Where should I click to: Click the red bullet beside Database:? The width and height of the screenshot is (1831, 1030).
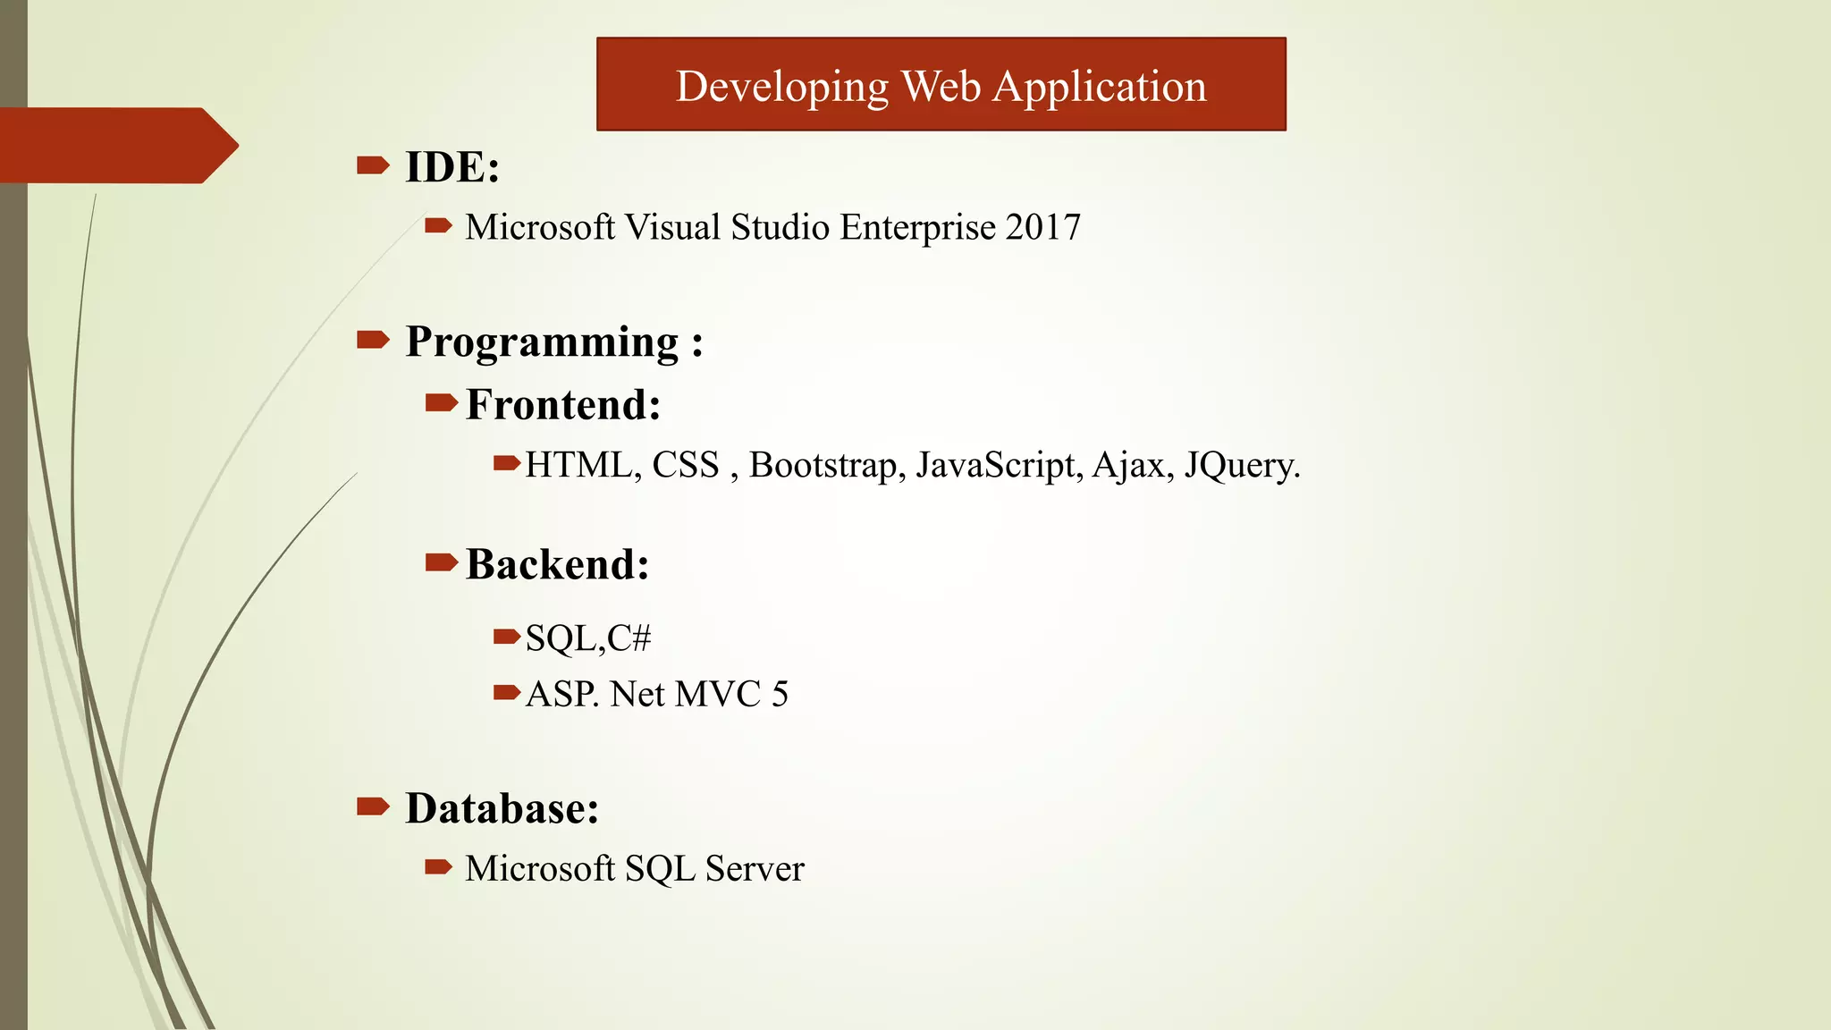pyautogui.click(x=373, y=806)
